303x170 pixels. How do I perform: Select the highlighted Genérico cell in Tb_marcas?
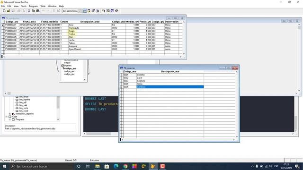170,87
